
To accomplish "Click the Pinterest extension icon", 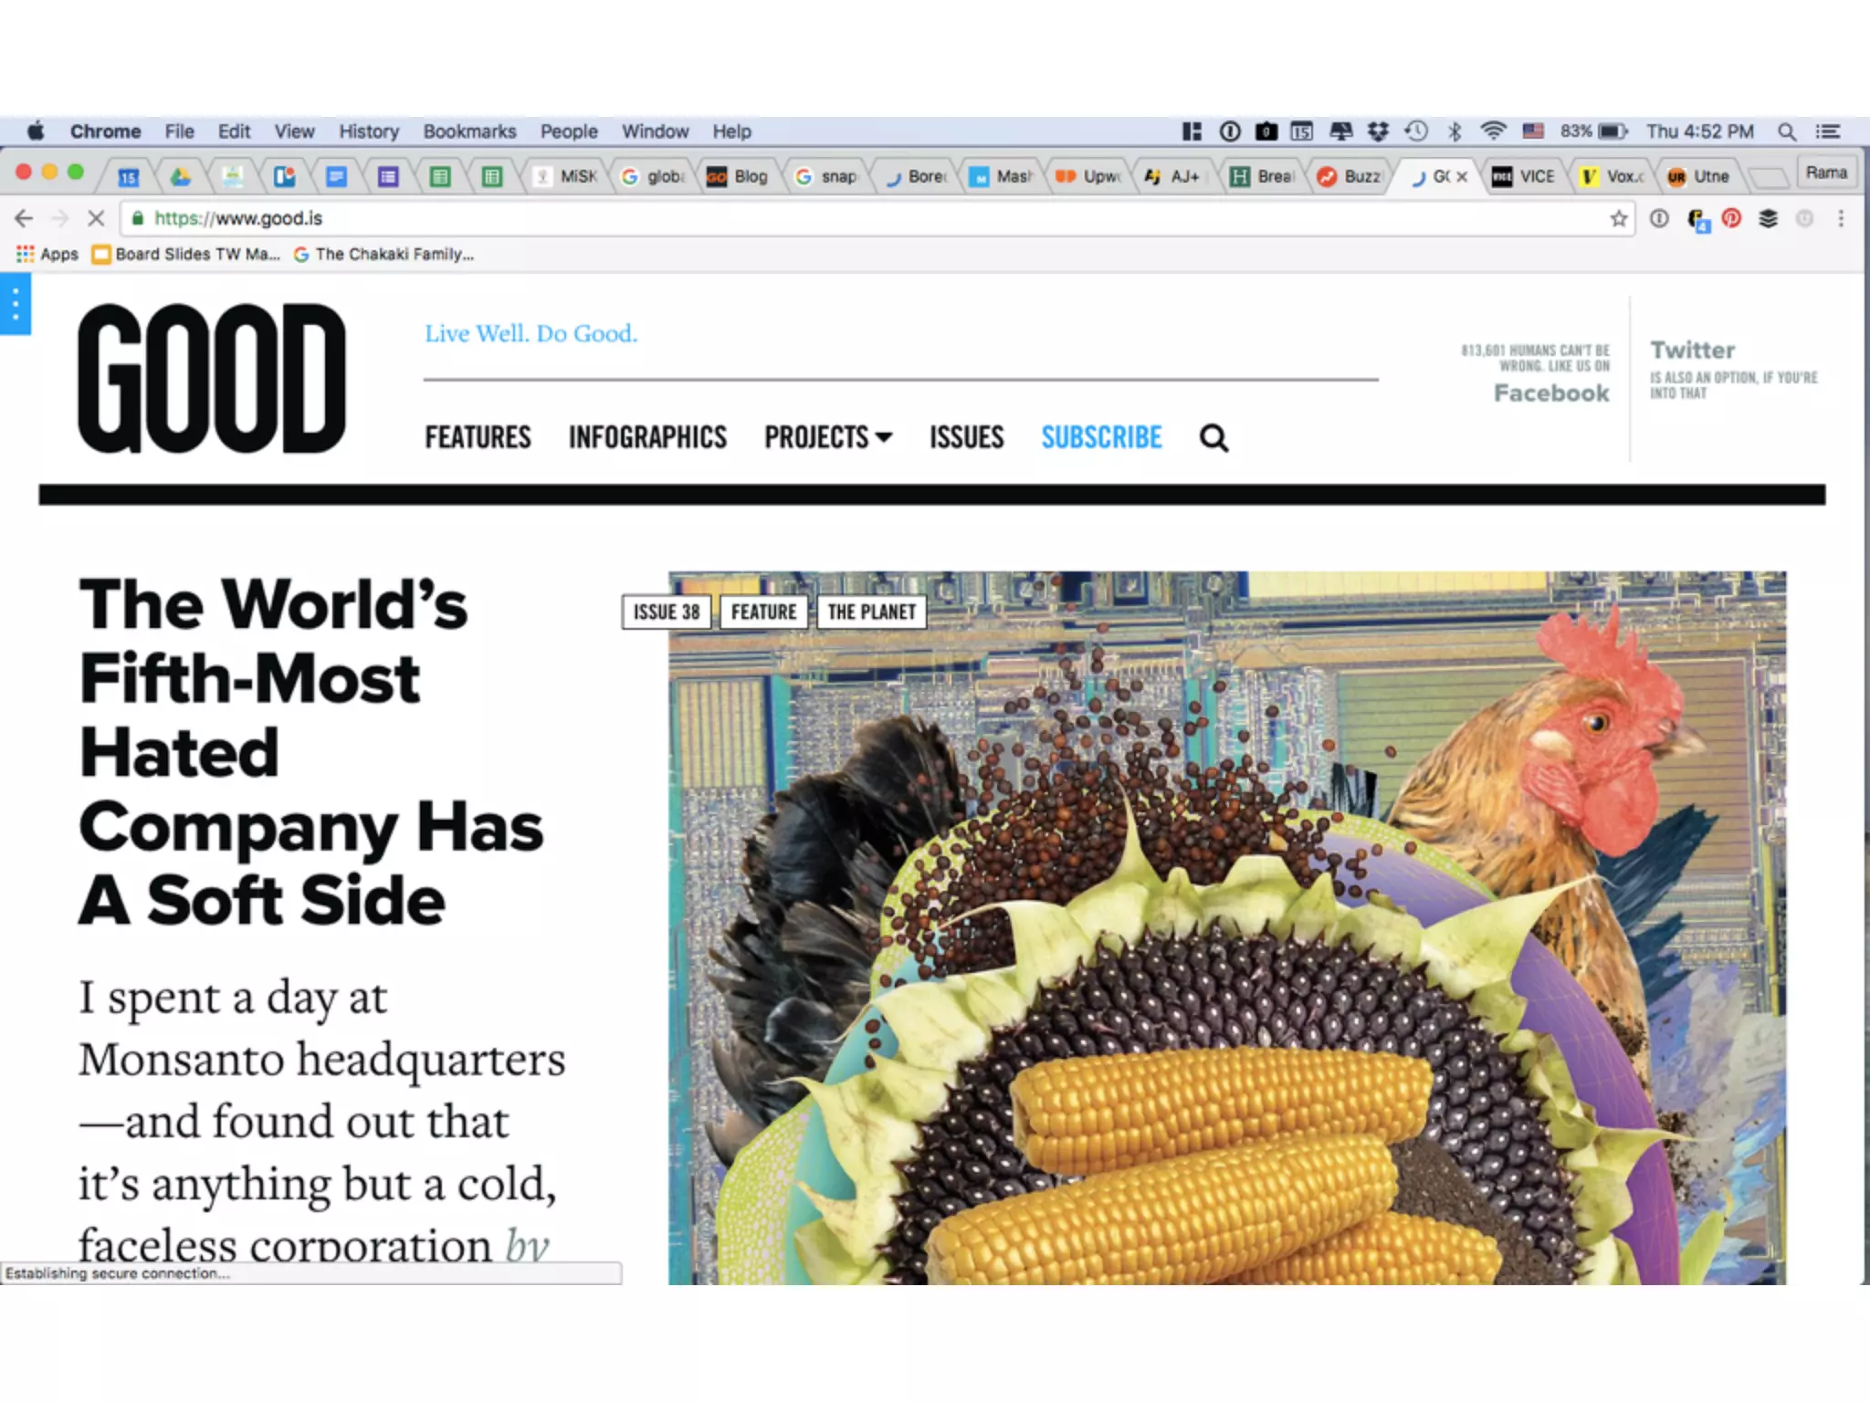I will [1731, 218].
